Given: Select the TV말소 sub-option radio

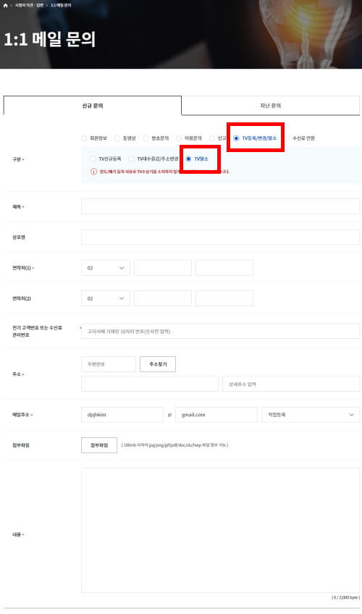Looking at the screenshot, I should click(189, 159).
